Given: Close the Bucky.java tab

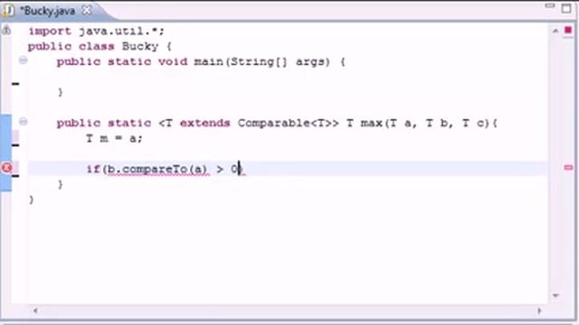Looking at the screenshot, I should (x=87, y=10).
